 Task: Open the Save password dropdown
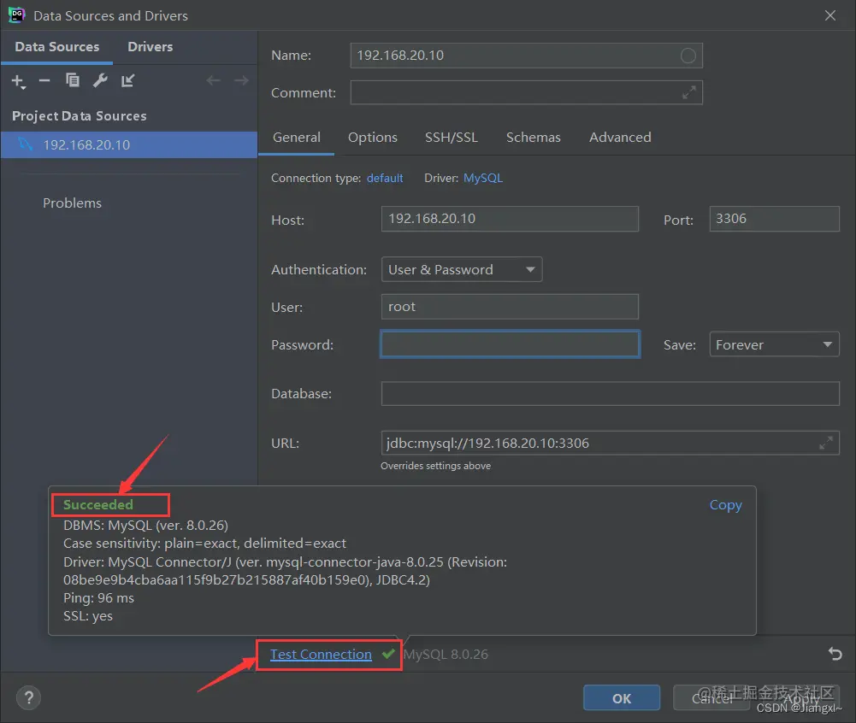pos(774,345)
